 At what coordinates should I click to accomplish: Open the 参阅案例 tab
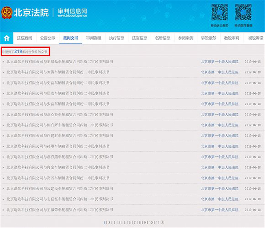(x=185, y=38)
